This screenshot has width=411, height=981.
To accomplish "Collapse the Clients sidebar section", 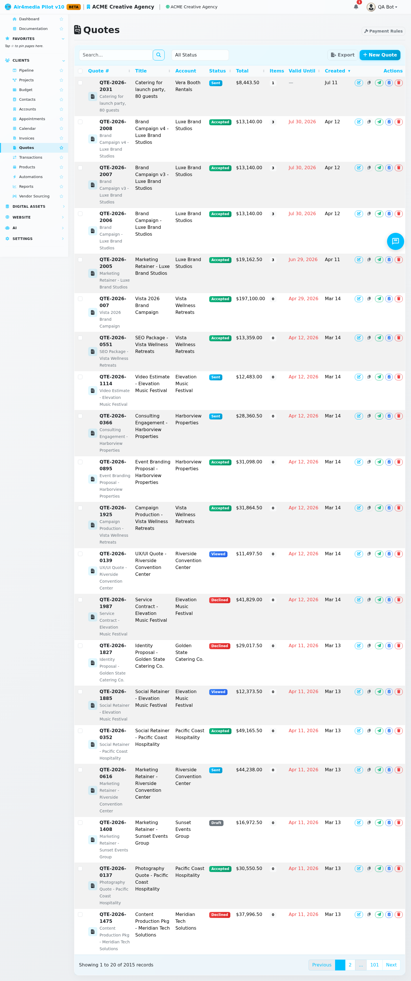I will click(34, 60).
